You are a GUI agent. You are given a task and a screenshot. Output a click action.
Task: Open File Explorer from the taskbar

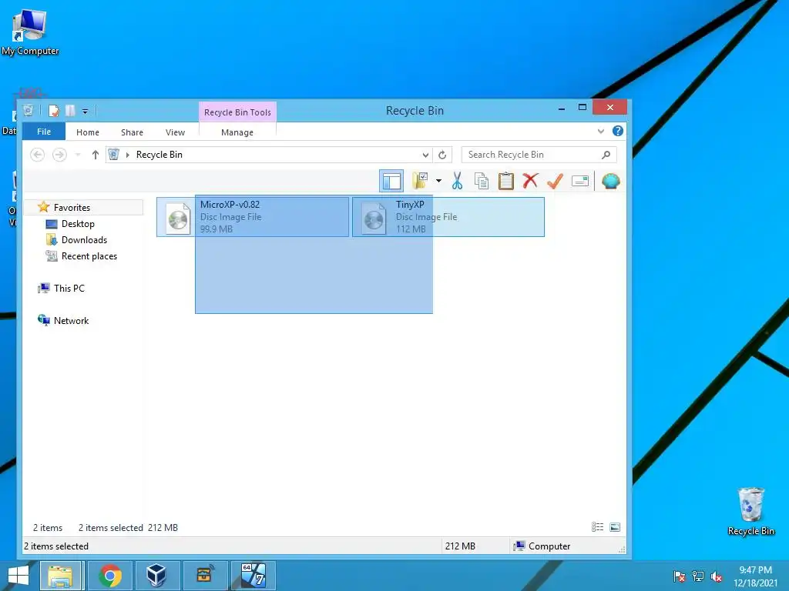point(60,576)
